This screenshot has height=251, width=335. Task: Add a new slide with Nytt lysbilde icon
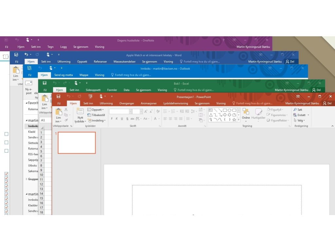[x=80, y=111]
